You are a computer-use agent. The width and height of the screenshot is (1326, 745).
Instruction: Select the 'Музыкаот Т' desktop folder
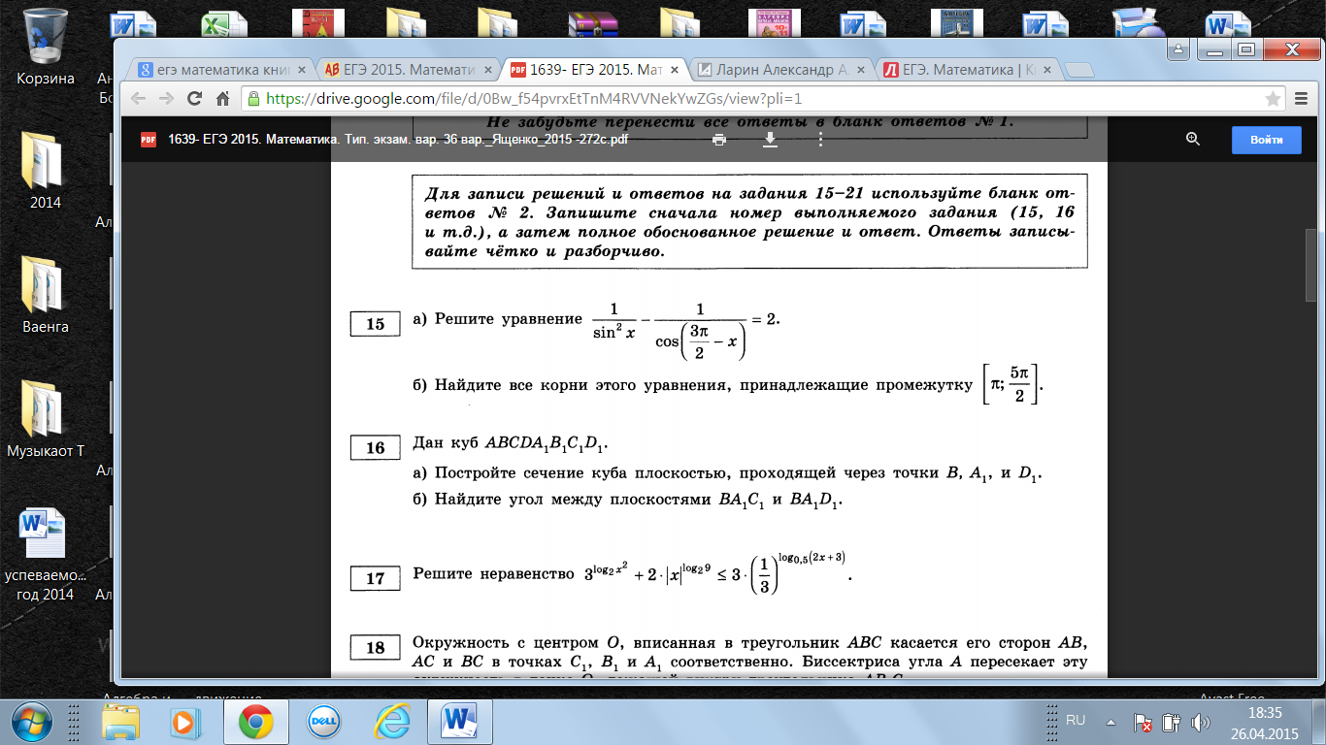pyautogui.click(x=46, y=419)
